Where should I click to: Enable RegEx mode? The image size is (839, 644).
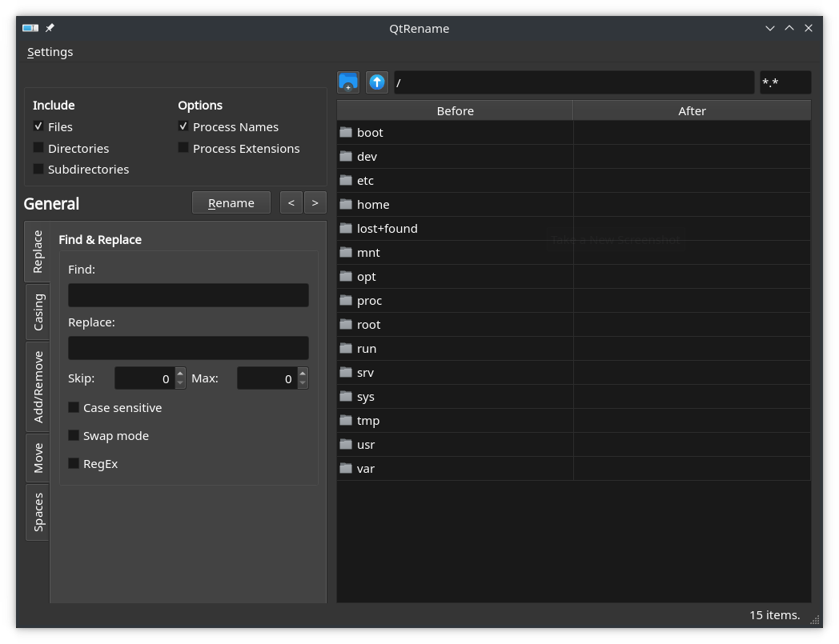click(x=73, y=462)
